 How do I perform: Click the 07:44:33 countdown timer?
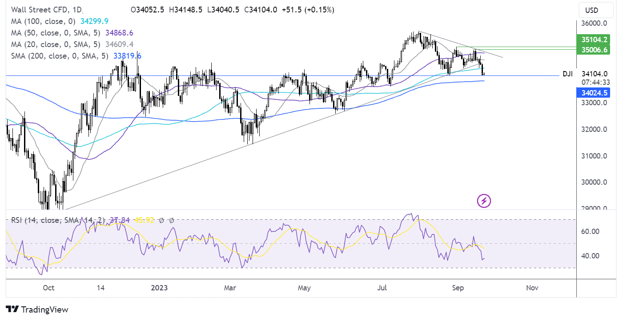[x=595, y=82]
